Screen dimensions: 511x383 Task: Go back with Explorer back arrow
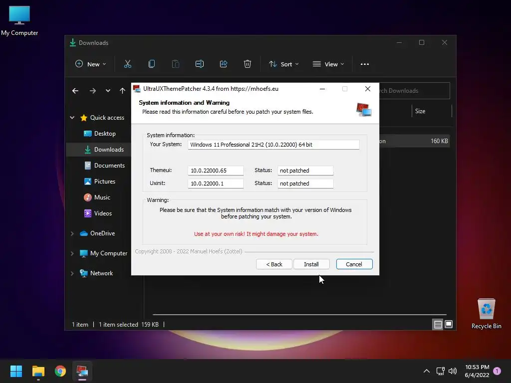tap(75, 91)
